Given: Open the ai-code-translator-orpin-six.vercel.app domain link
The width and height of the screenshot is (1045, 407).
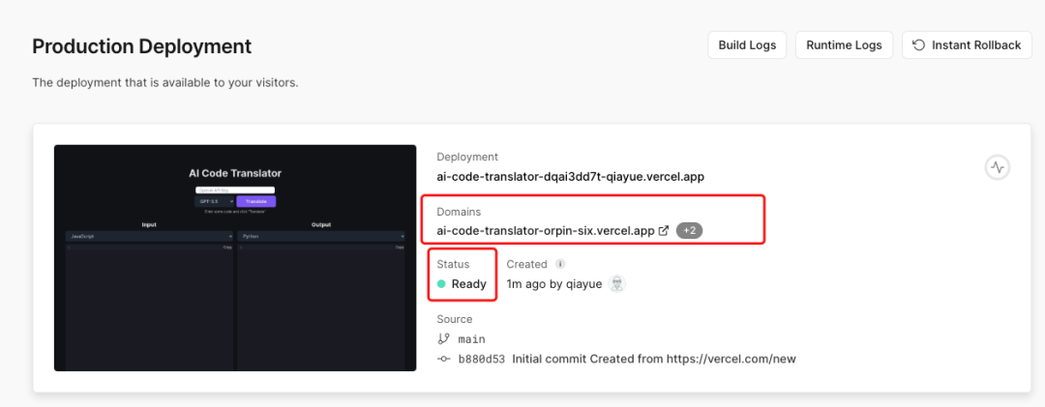Looking at the screenshot, I should coord(546,231).
